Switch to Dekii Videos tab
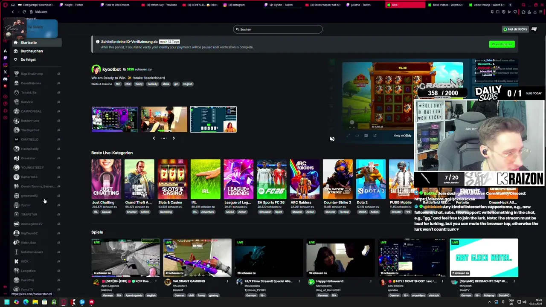This screenshot has width=546, height=307. coord(446,5)
